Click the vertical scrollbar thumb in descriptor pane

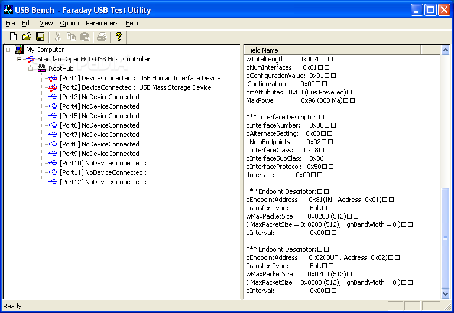point(445,238)
